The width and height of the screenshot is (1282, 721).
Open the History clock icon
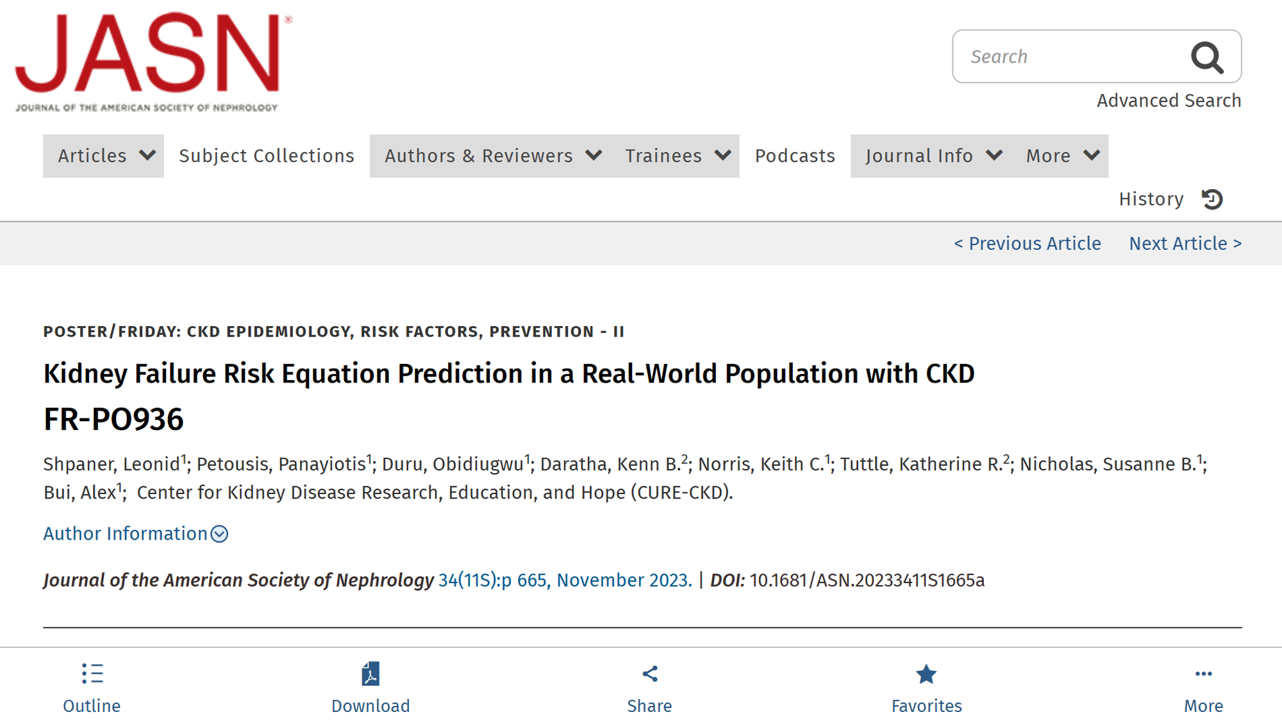1212,199
